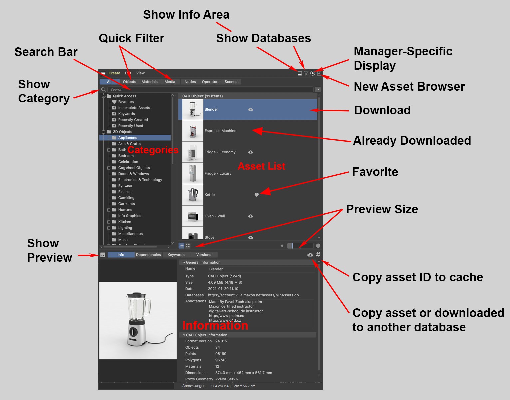The width and height of the screenshot is (510, 400).
Task: Click the cloud download icon beside the hash icon
Action: tap(310, 255)
